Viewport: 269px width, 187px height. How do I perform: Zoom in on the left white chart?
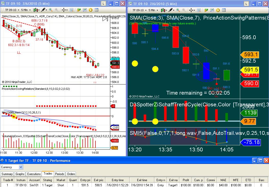[x=51, y=10]
